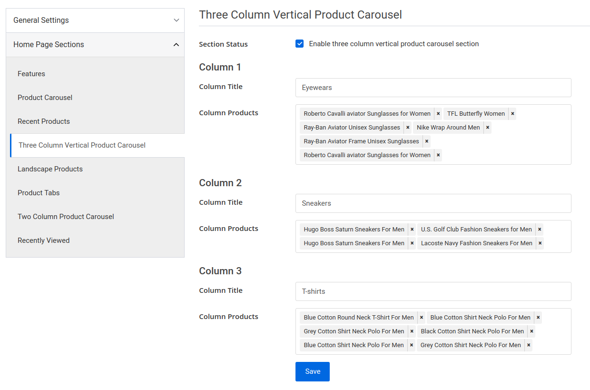Open the Recent Products section
590x390 pixels.
click(x=43, y=121)
